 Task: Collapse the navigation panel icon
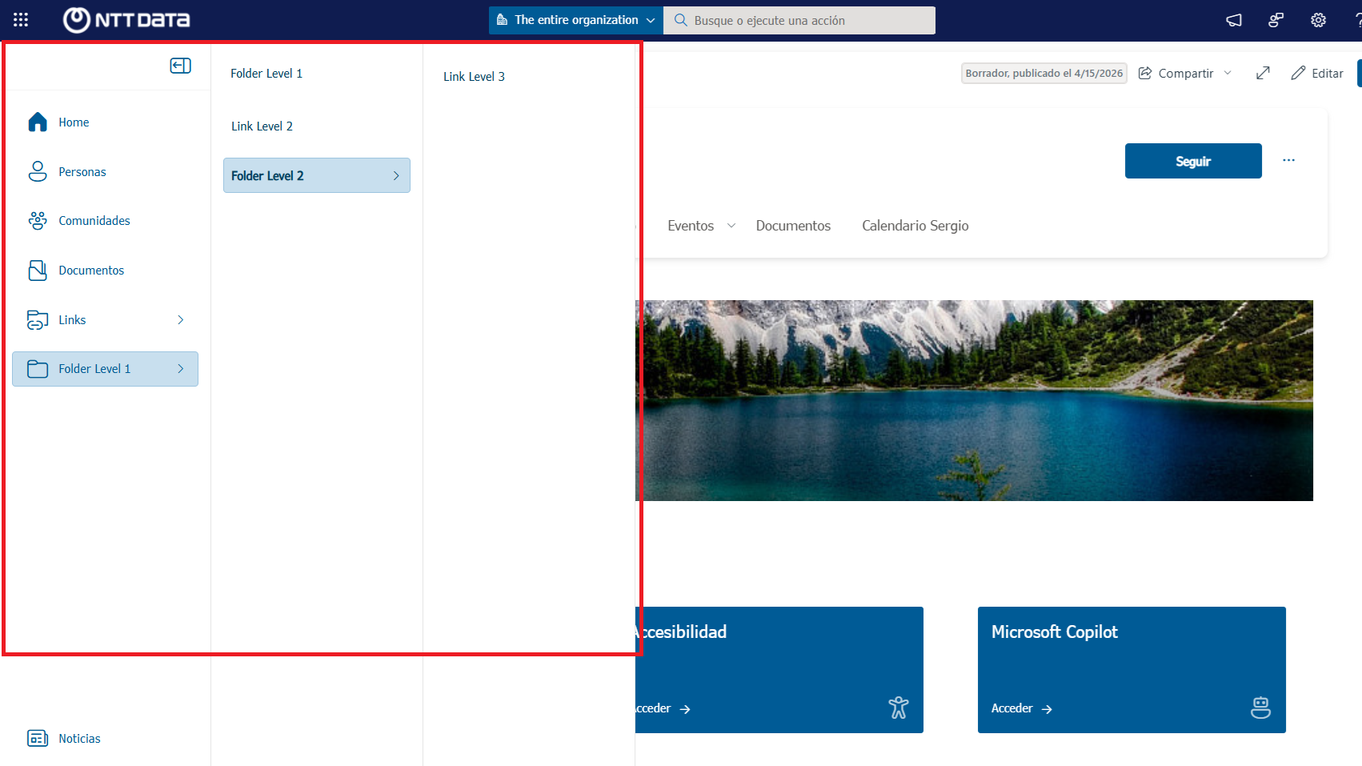(181, 66)
